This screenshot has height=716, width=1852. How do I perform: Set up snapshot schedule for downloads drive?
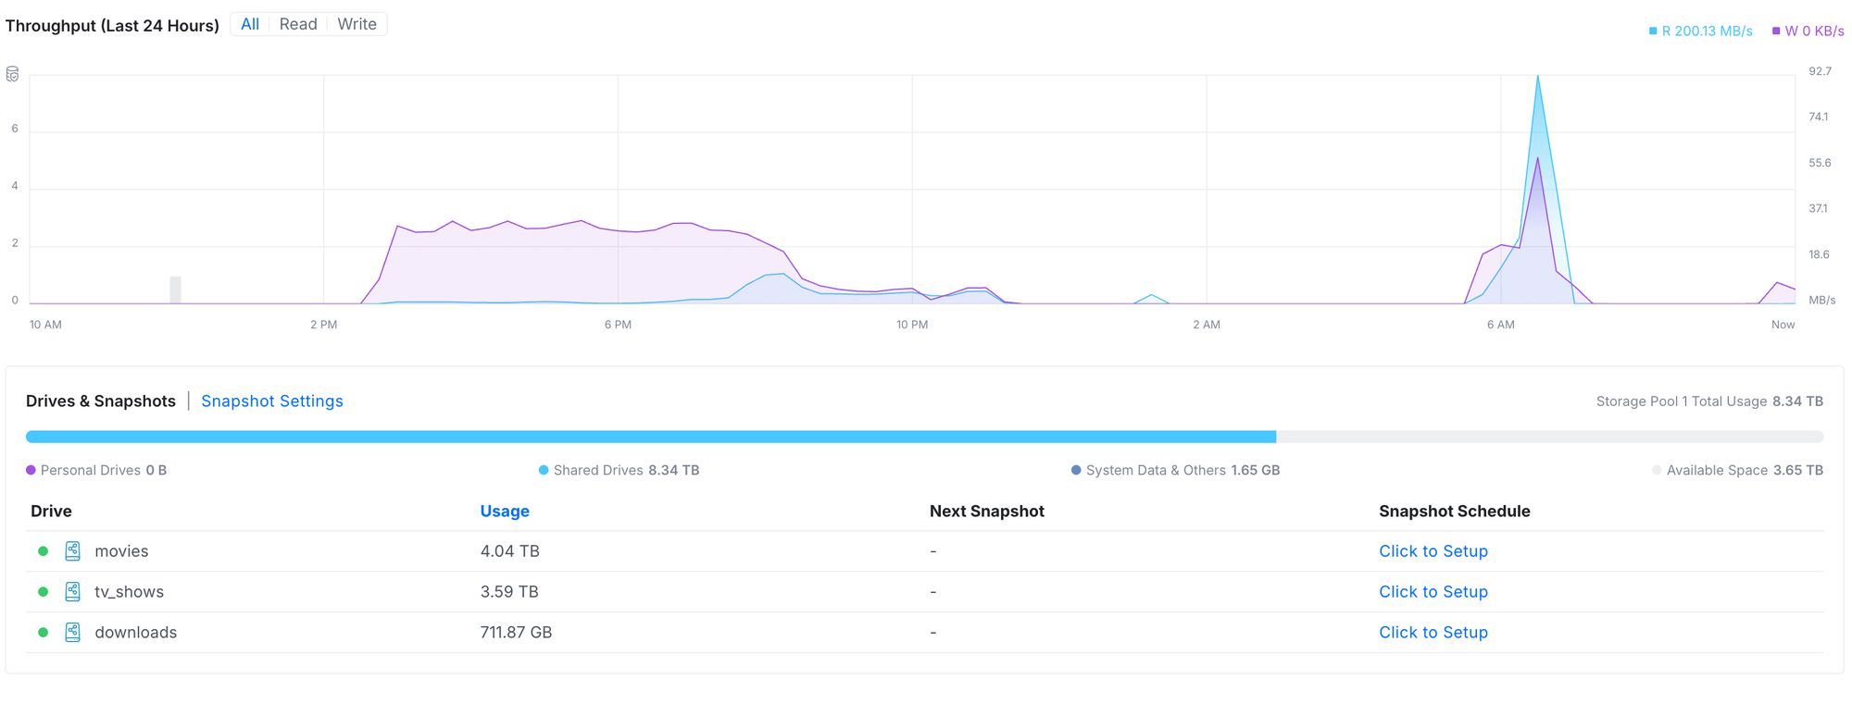[x=1433, y=633]
